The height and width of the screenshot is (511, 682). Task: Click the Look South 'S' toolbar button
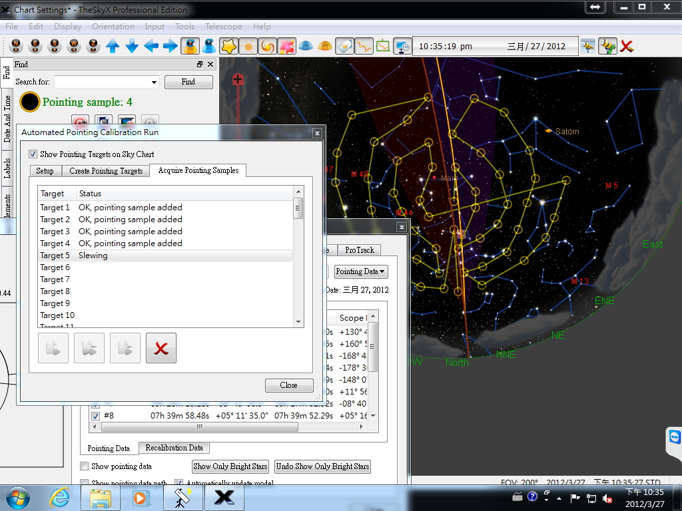tap(55, 46)
